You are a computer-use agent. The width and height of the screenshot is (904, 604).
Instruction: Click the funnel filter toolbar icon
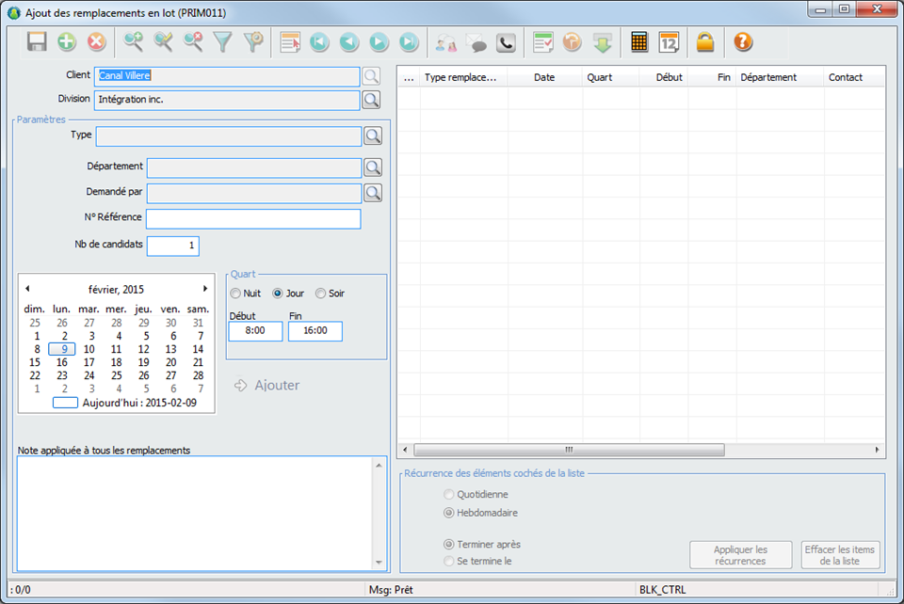(222, 41)
